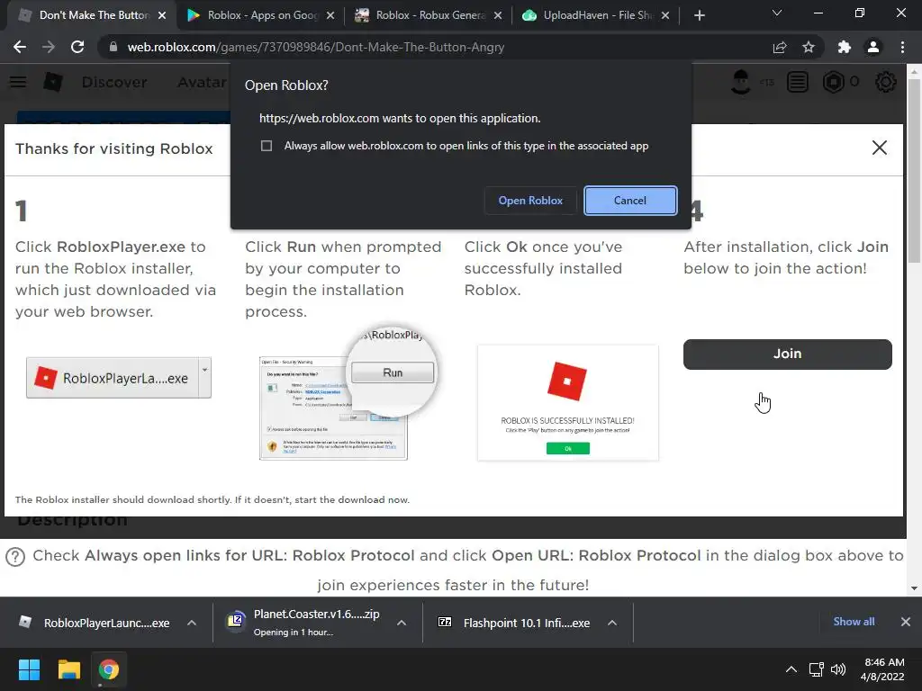Click the Robux balance icon
The width and height of the screenshot is (922, 691).
[x=833, y=82]
